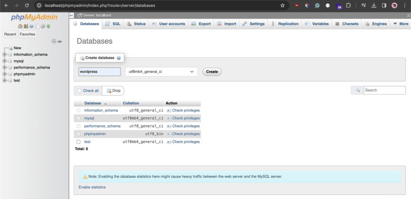This screenshot has height=199, width=411.
Task: Click the mysql row checkbox
Action: (x=78, y=118)
